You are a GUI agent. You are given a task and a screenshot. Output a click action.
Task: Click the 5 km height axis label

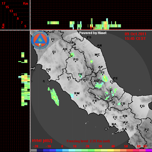pos(25,26)
